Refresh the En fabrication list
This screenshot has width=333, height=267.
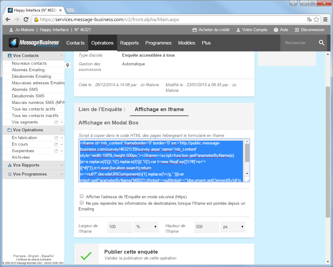(56, 138)
